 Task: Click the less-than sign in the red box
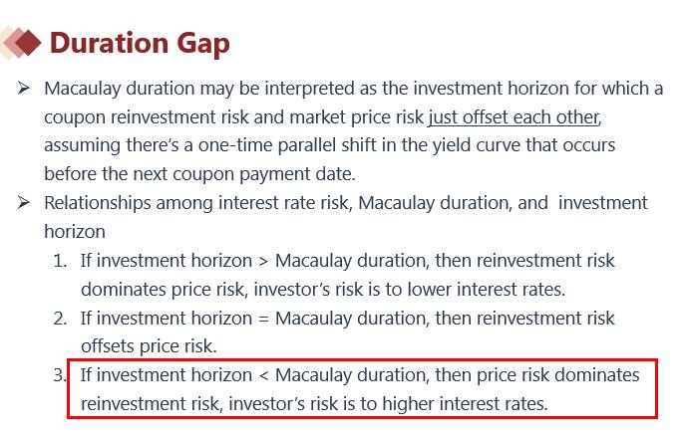(263, 376)
